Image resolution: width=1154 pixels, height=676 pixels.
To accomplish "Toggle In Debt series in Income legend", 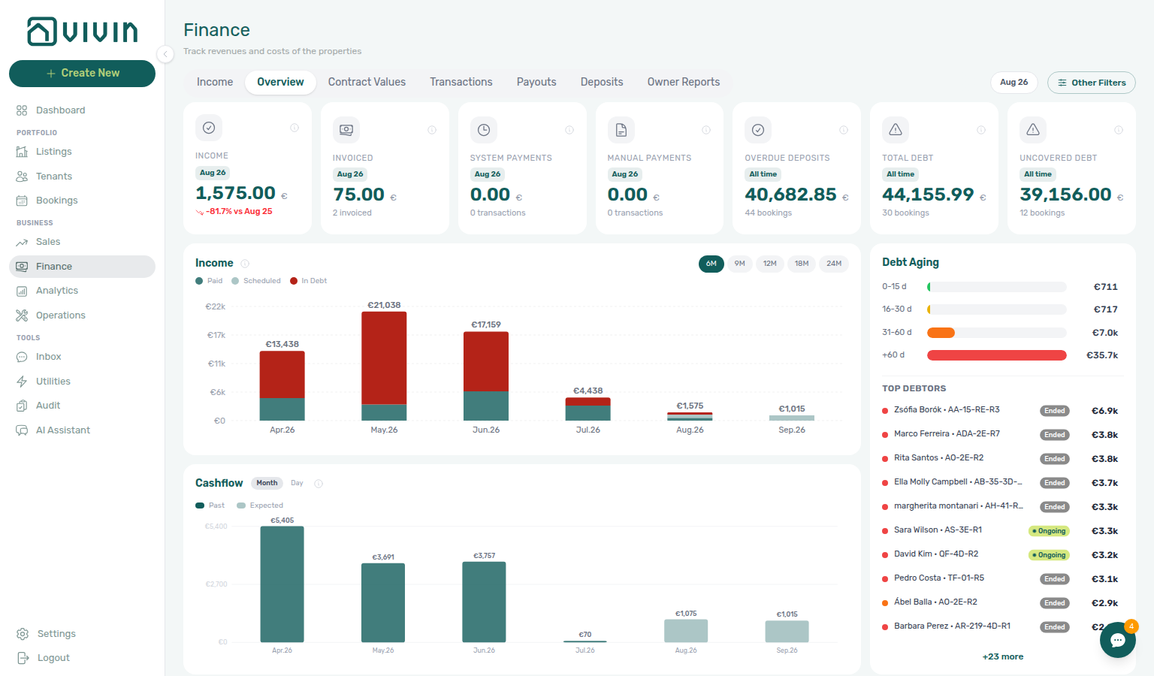I will click(x=309, y=281).
